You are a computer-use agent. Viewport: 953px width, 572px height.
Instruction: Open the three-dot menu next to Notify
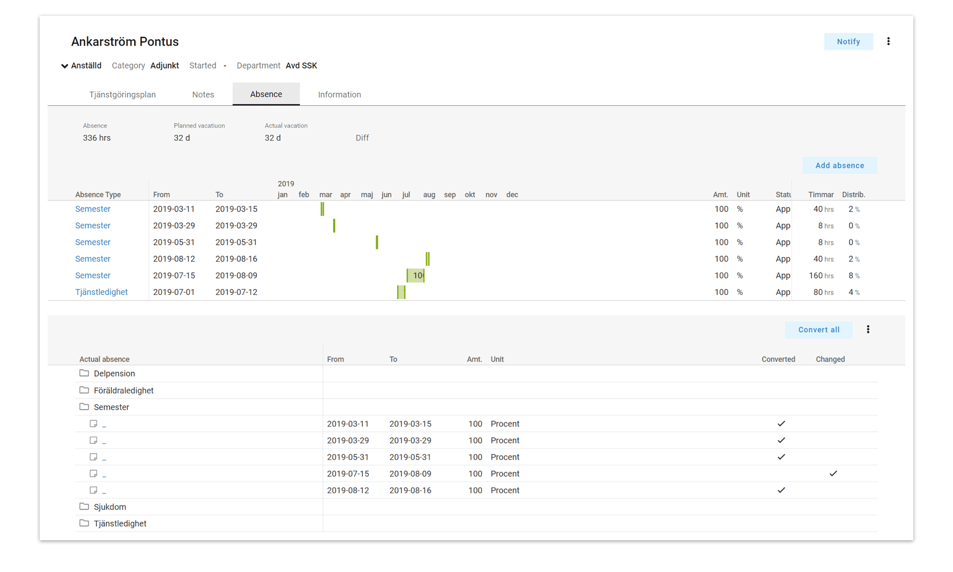(x=888, y=41)
